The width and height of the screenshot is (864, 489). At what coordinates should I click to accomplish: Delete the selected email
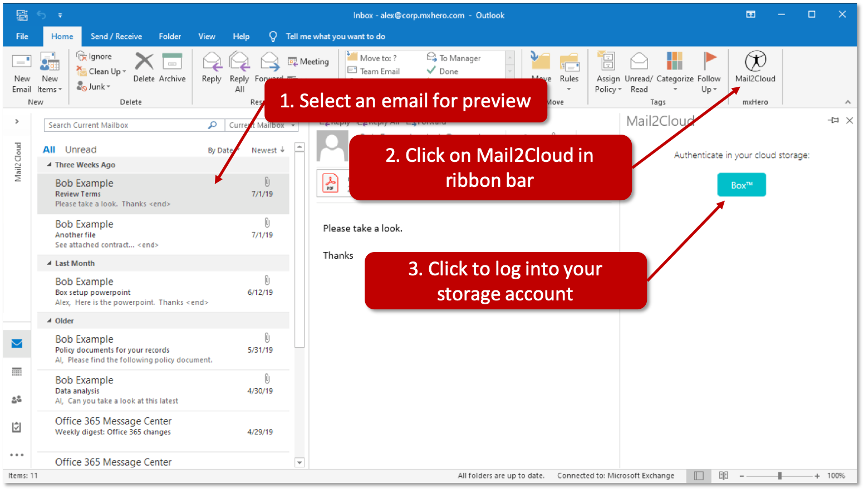click(x=144, y=68)
